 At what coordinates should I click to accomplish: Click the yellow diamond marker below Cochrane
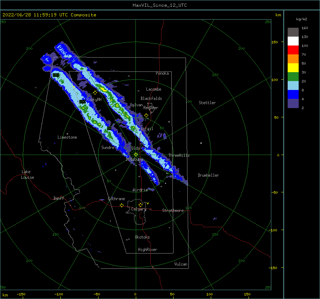122,205
